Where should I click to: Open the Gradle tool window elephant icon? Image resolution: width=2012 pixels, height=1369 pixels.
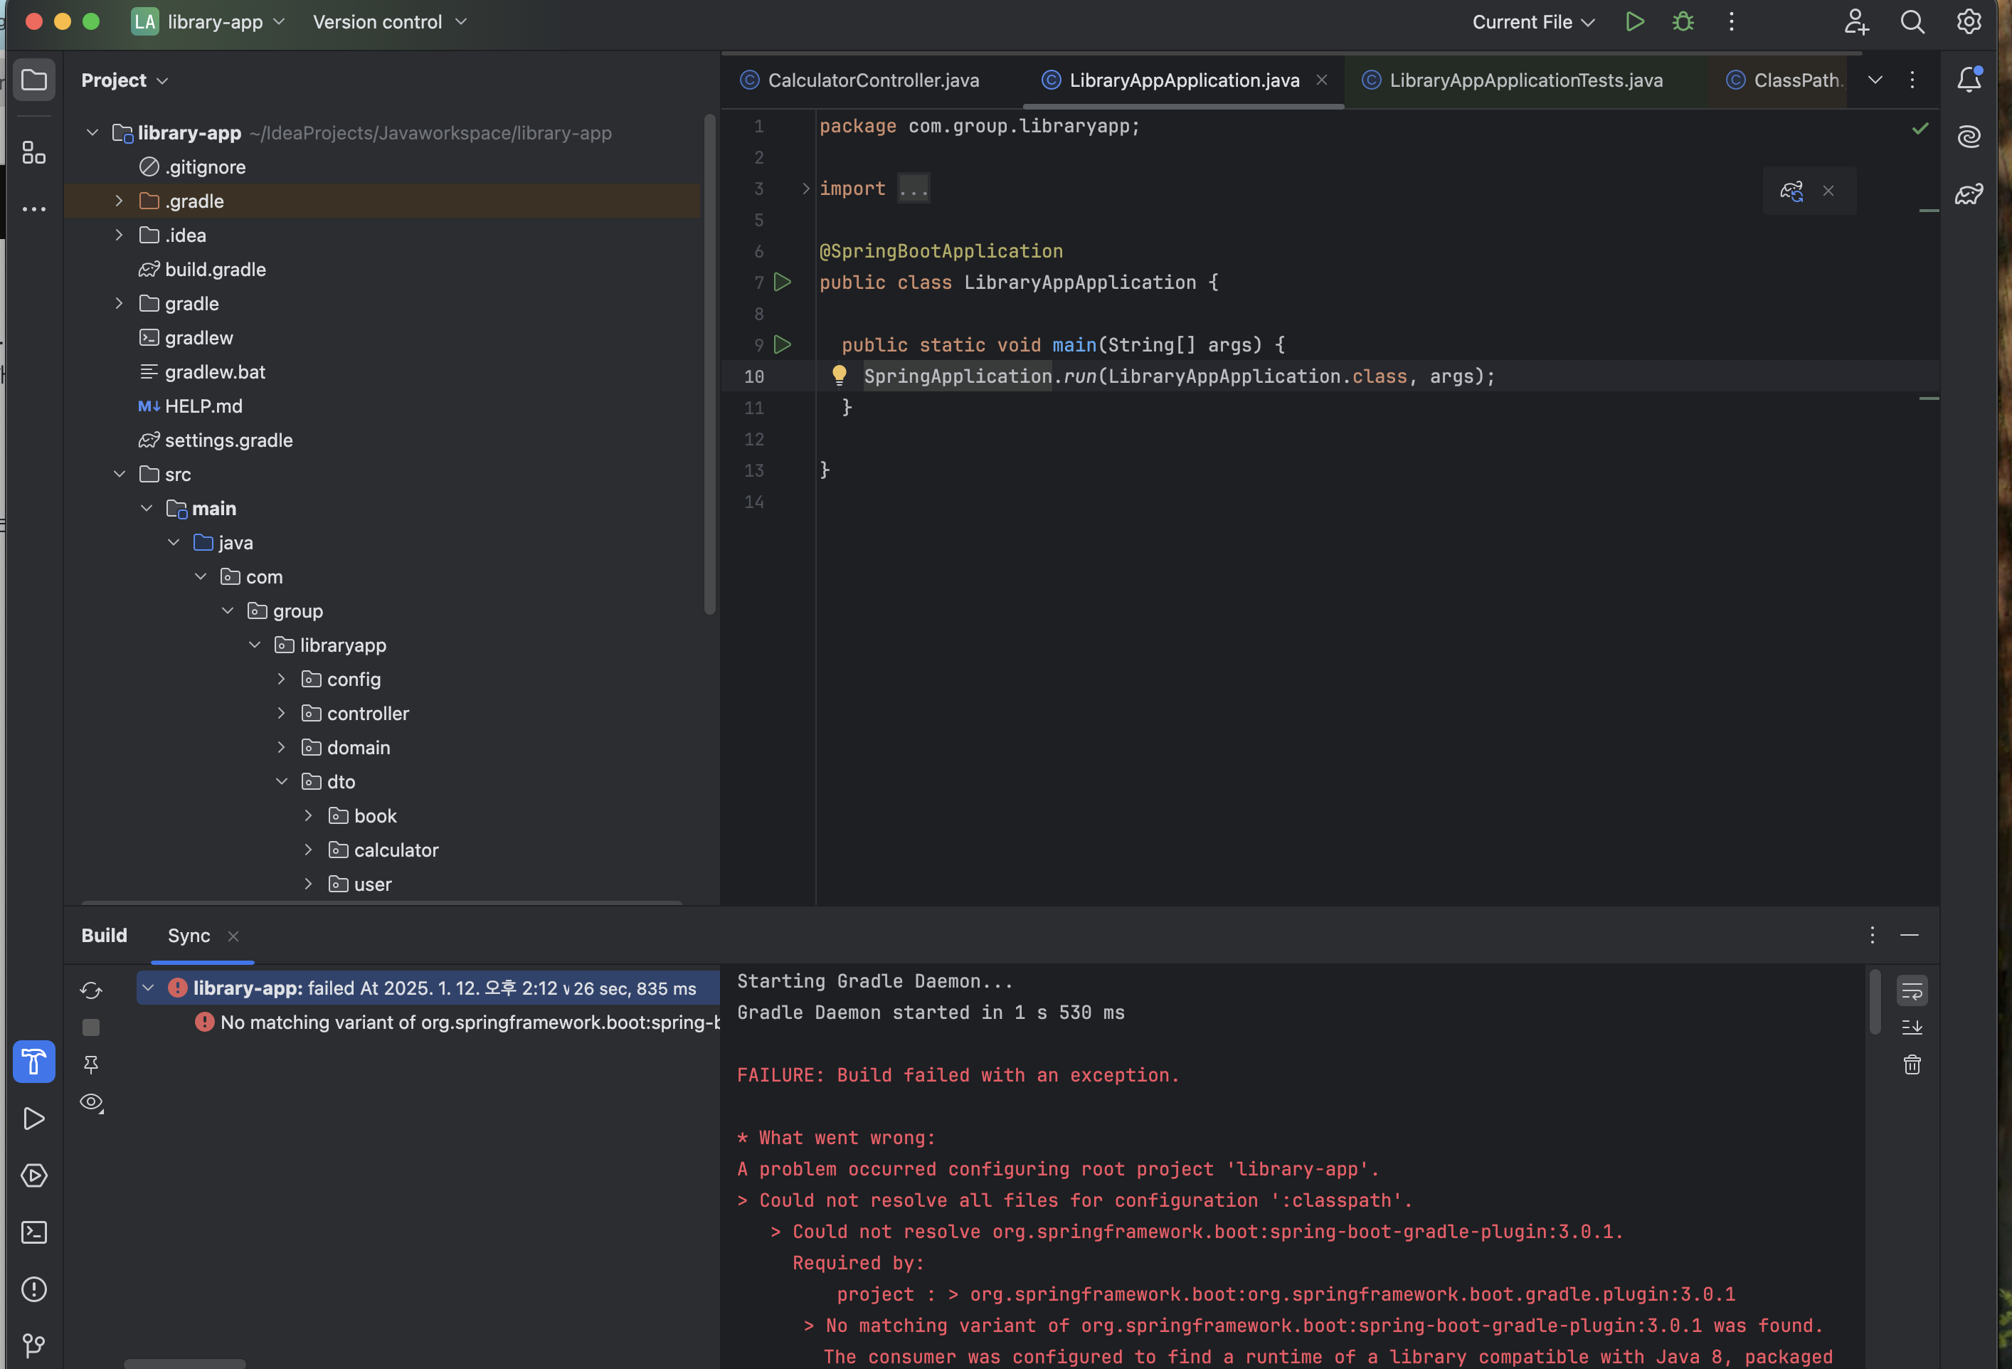1969,193
